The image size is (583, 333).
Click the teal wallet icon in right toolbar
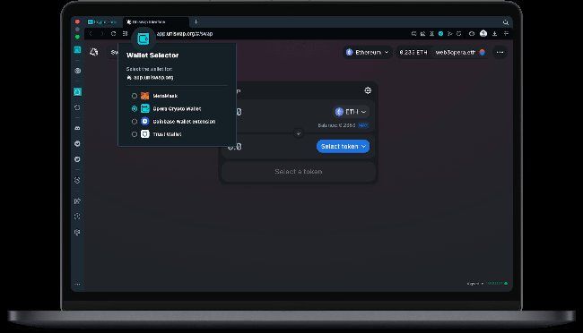point(440,34)
